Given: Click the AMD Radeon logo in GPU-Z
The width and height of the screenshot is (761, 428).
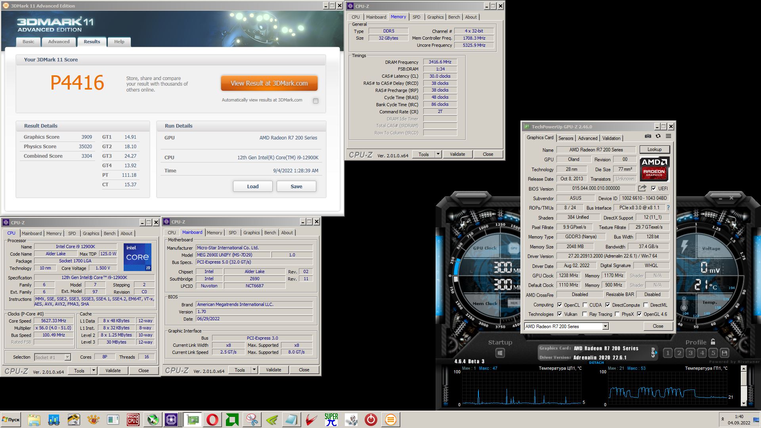Looking at the screenshot, I should click(x=654, y=169).
